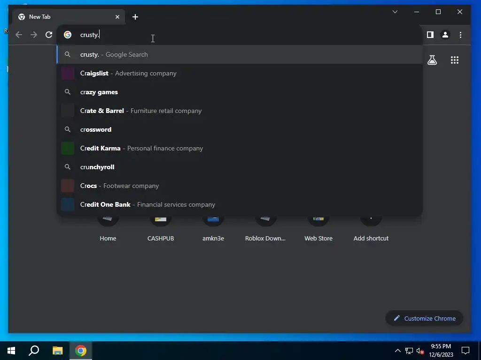This screenshot has height=360, width=481.
Task: Choose the Credit Karma suggestion
Action: coord(240,149)
